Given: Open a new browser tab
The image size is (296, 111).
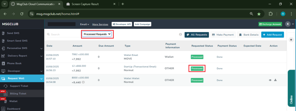Looking at the screenshot, I should 123,4.
